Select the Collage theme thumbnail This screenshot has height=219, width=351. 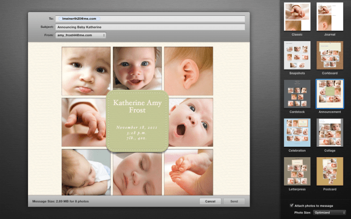(x=330, y=132)
